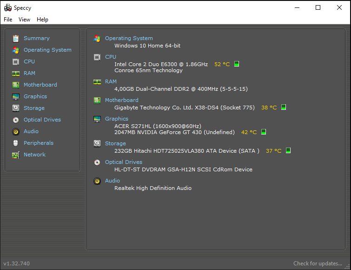Screen dimensions: 351x270
Task: Click the Storage drive icon in sidebar
Action: 16,108
